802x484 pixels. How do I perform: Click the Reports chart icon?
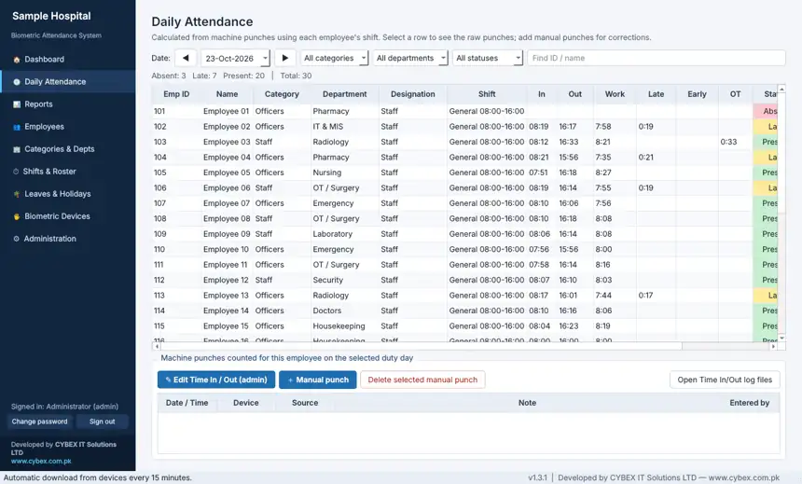pyautogui.click(x=17, y=104)
